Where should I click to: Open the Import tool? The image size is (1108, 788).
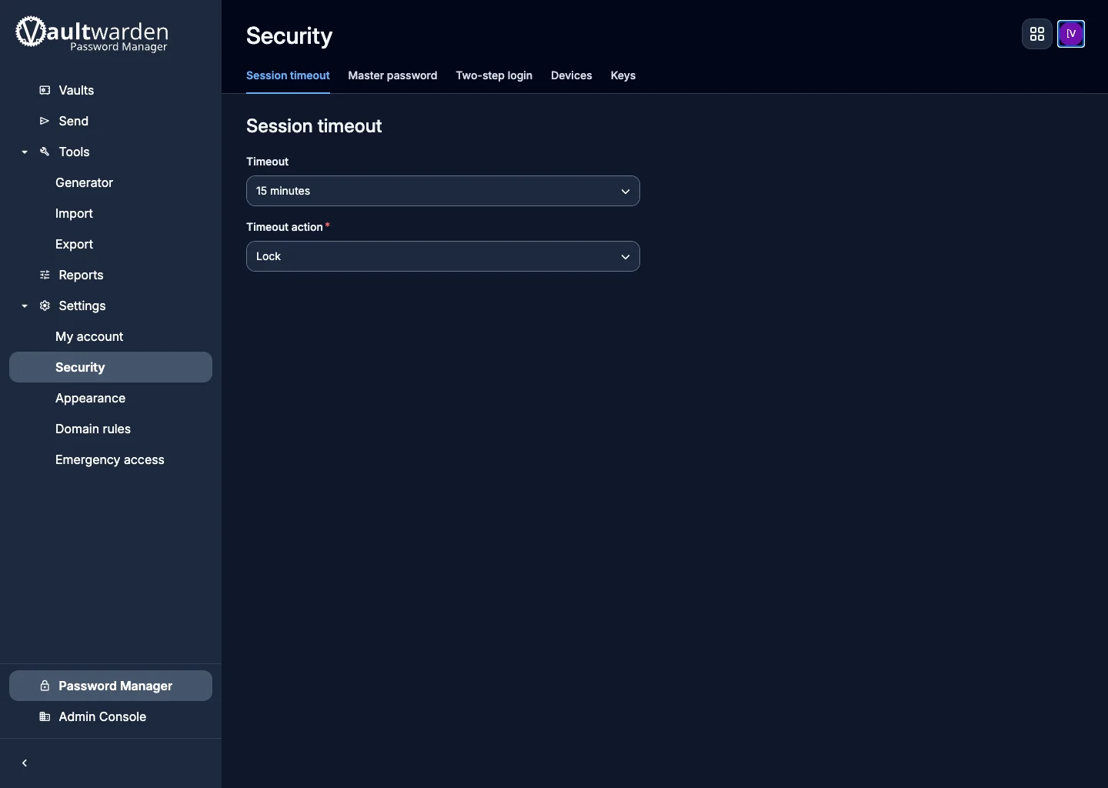pos(111,213)
